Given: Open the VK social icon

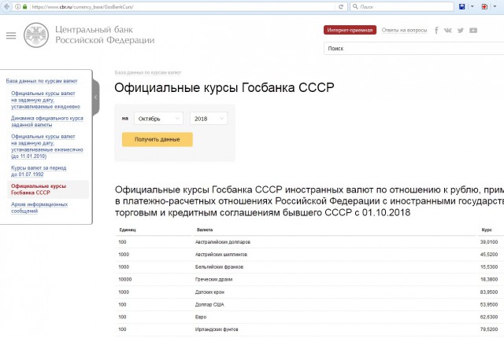Looking at the screenshot, I should point(448,31).
